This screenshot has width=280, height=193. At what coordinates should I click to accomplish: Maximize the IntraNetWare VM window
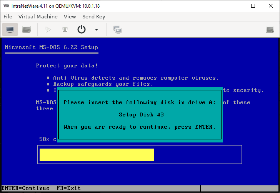(253, 6)
